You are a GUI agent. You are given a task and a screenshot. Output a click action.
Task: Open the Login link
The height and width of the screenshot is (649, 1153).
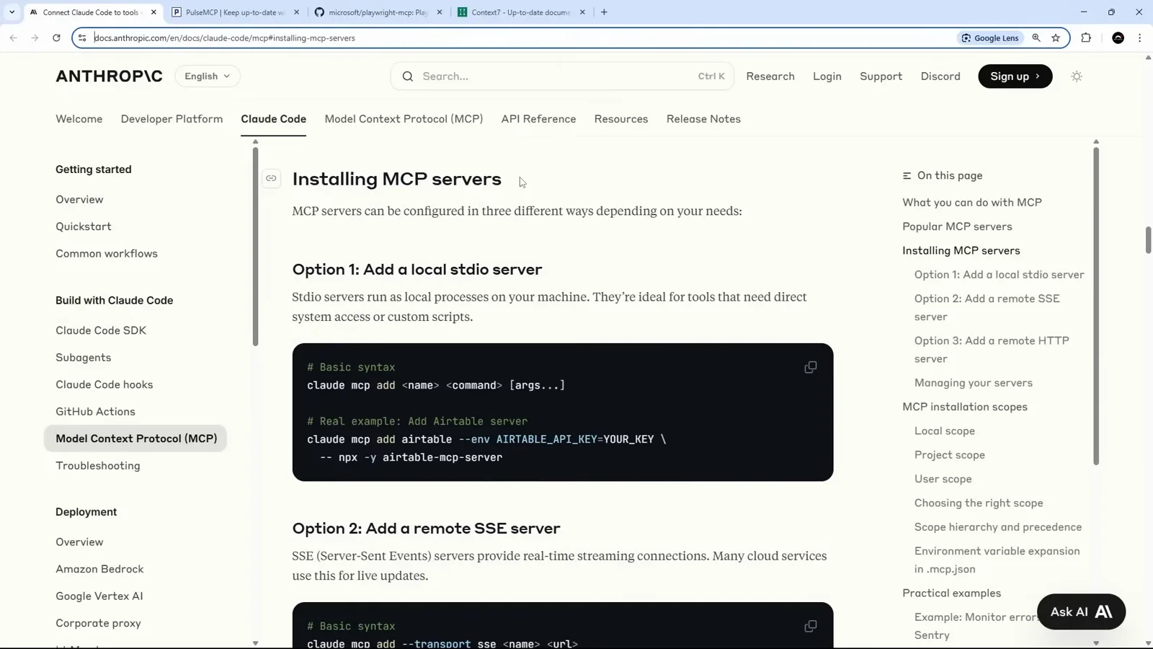(x=827, y=76)
